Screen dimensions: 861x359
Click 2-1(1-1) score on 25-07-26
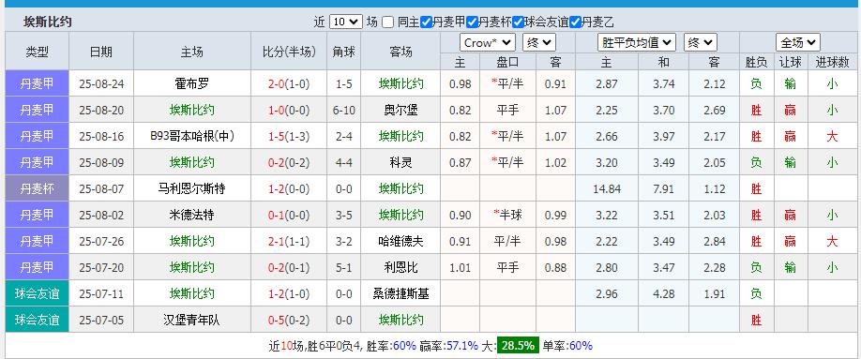tap(289, 241)
